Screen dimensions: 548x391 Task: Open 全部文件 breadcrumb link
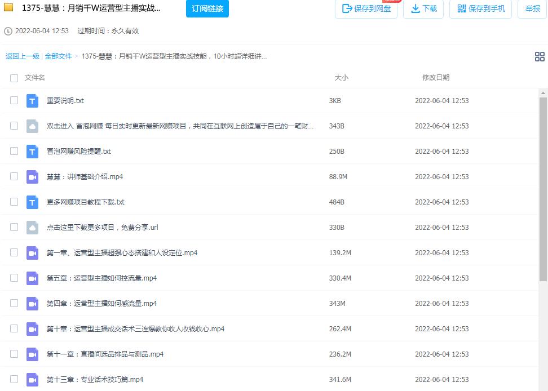pyautogui.click(x=58, y=56)
